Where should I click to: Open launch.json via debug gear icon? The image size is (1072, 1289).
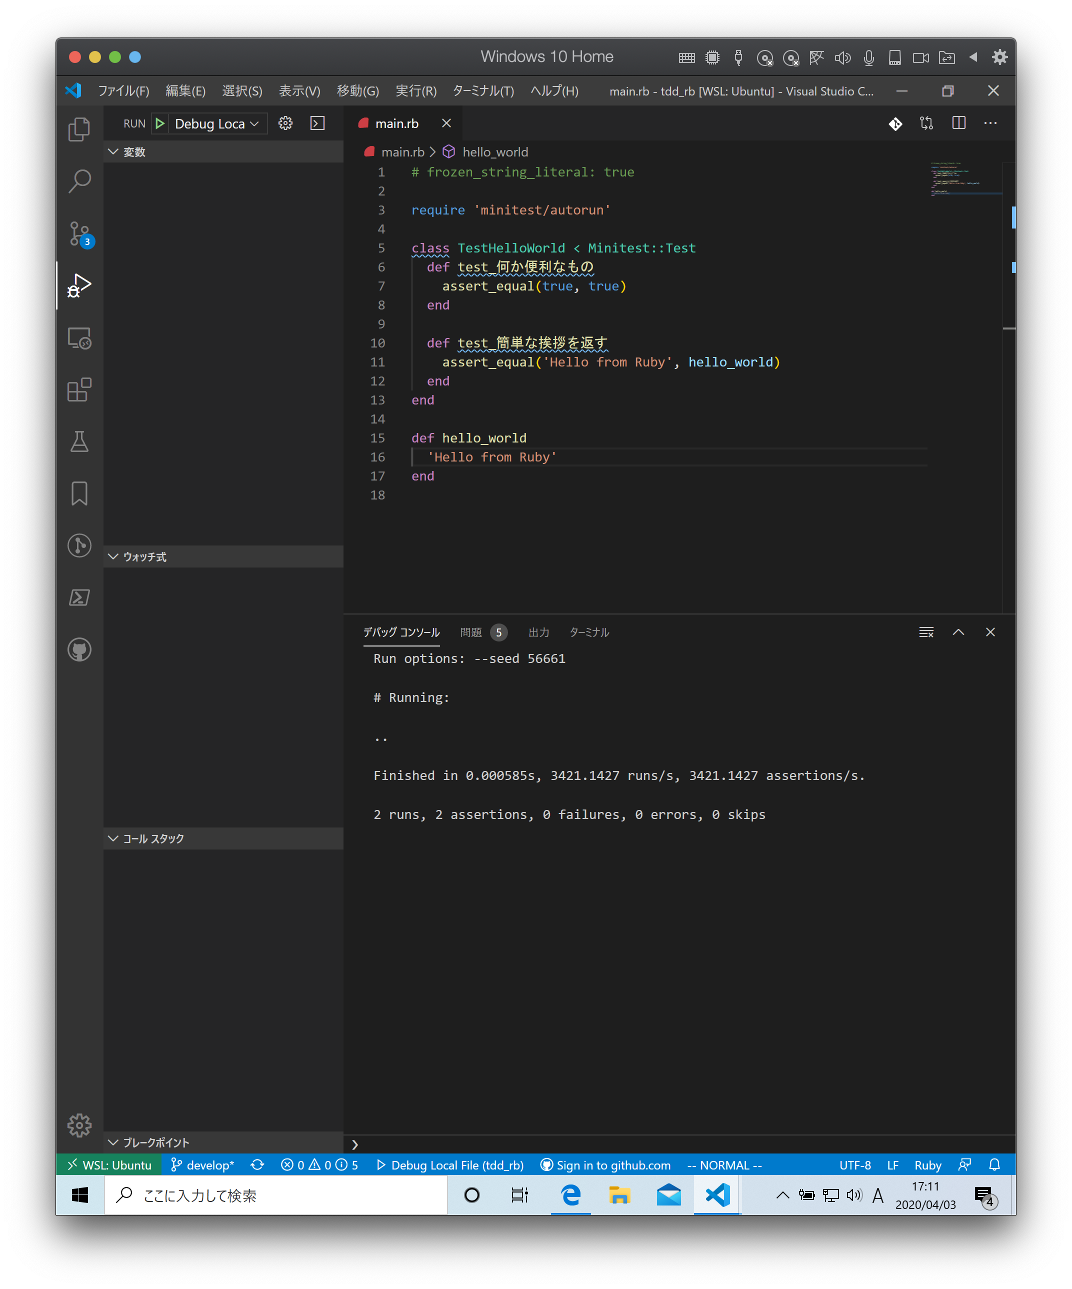click(x=285, y=123)
